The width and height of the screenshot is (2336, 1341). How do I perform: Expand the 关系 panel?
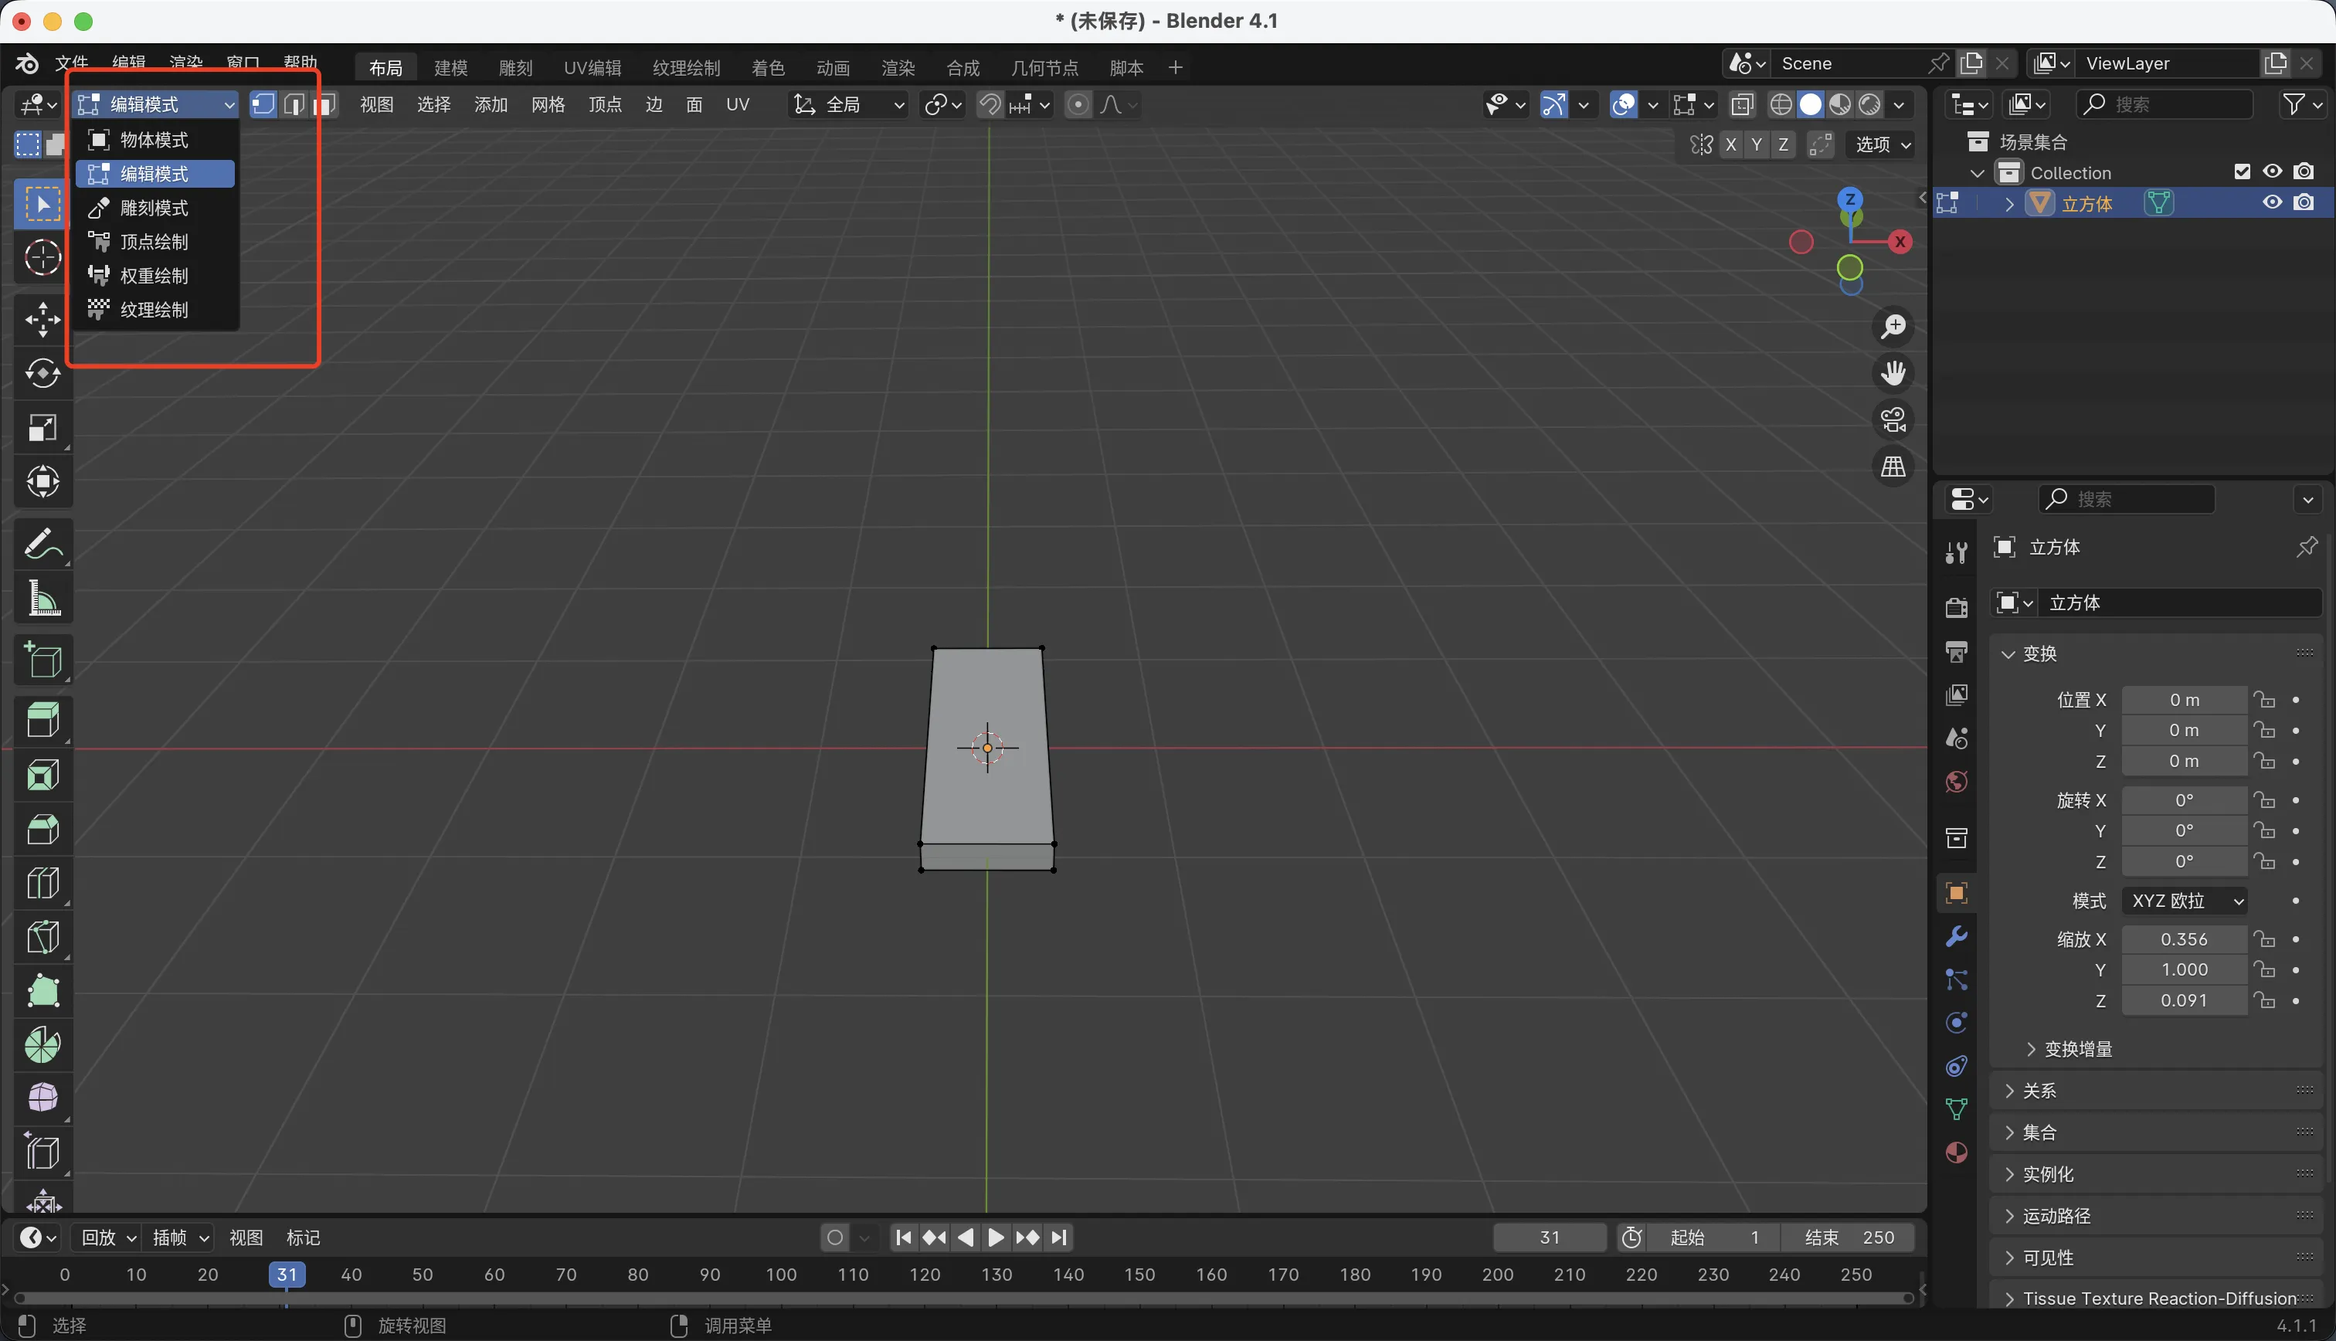click(2039, 1091)
